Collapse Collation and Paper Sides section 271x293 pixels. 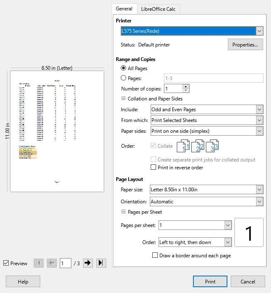[123, 98]
